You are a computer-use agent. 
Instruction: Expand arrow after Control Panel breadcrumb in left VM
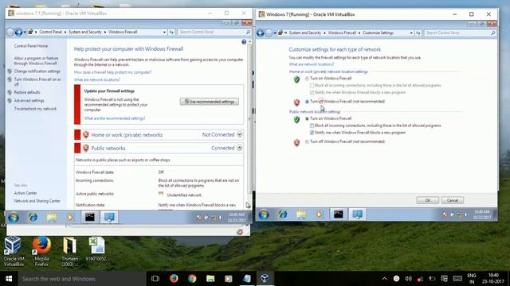coord(65,32)
